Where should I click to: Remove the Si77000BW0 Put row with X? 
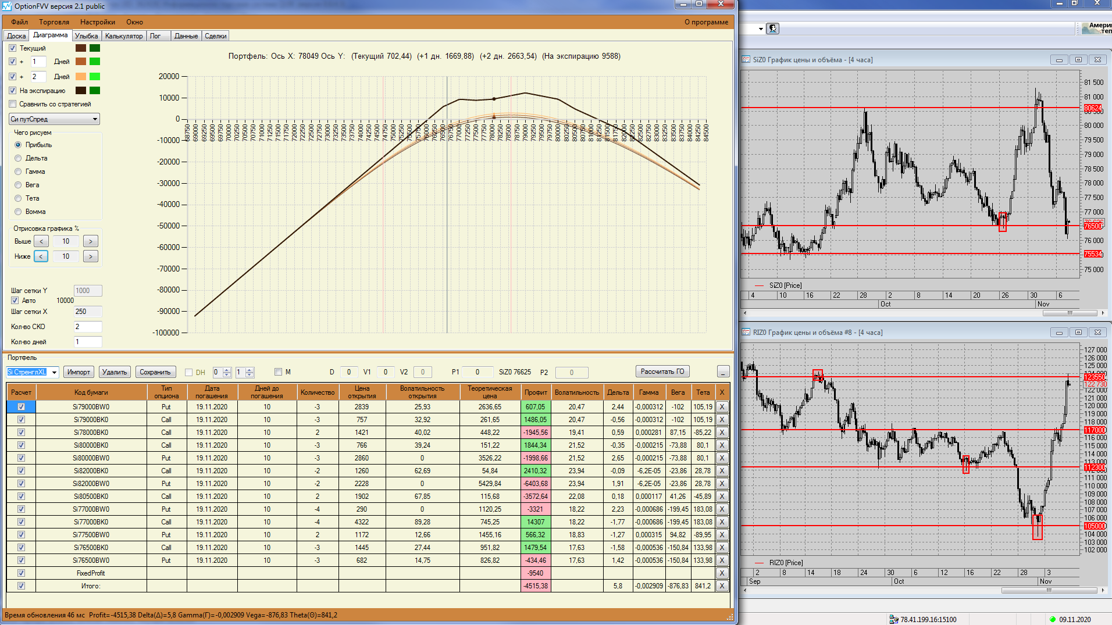pos(722,509)
